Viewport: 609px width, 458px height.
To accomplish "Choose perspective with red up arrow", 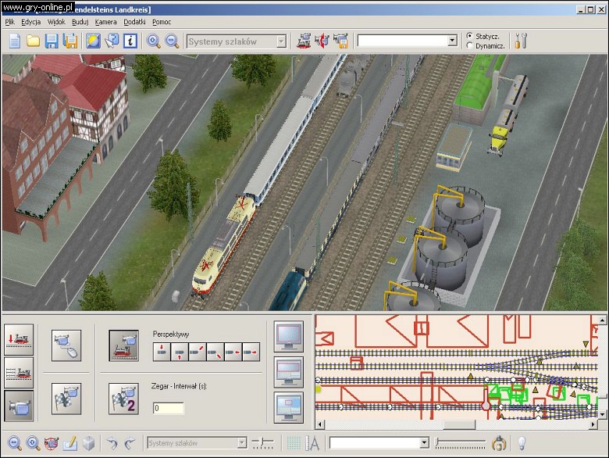I will 180,352.
